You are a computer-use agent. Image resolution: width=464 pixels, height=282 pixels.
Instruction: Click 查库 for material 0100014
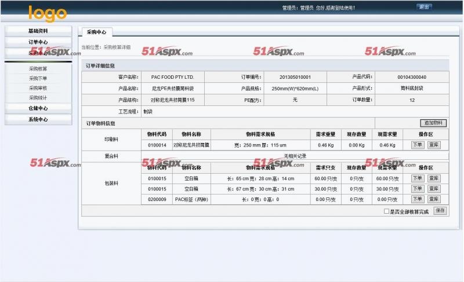point(434,145)
